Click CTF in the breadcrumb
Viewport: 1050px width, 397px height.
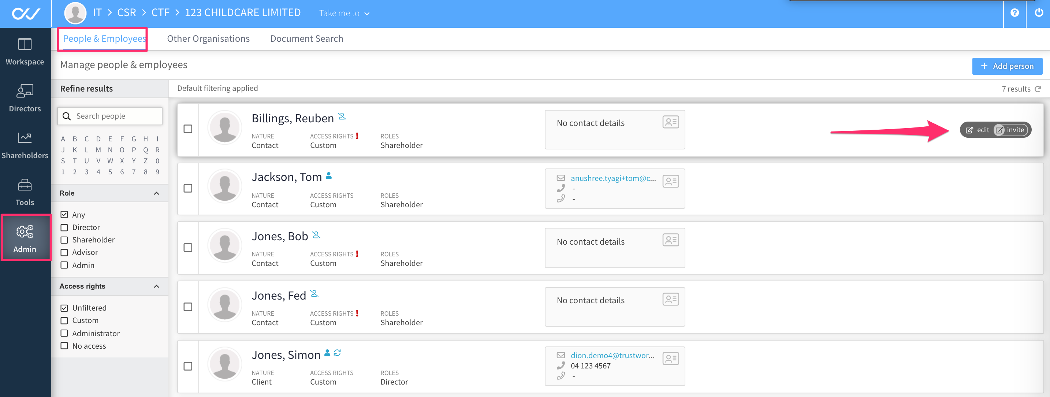coord(160,13)
